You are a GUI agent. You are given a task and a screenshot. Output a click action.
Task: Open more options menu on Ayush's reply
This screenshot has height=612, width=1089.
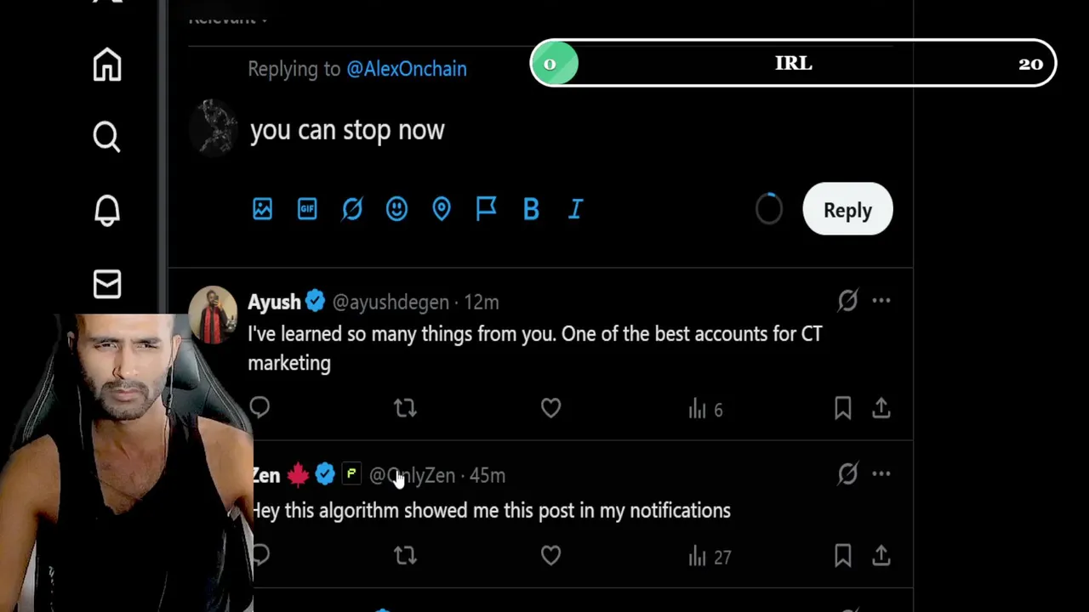click(x=881, y=301)
